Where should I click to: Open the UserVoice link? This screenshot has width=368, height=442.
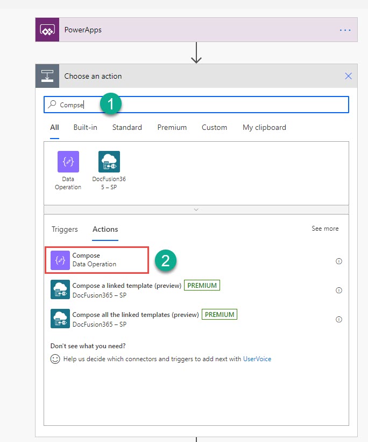coord(257,359)
